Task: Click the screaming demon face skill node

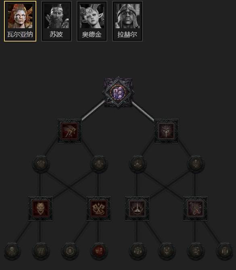Action: [x=40, y=208]
